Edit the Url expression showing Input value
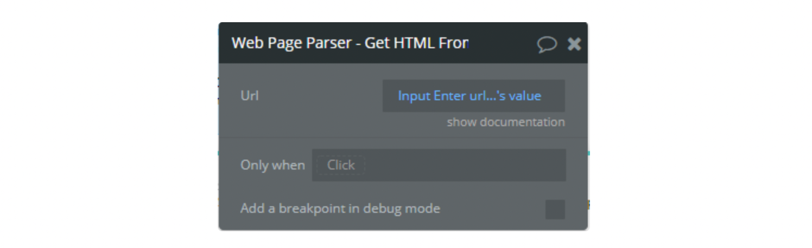 pos(473,96)
